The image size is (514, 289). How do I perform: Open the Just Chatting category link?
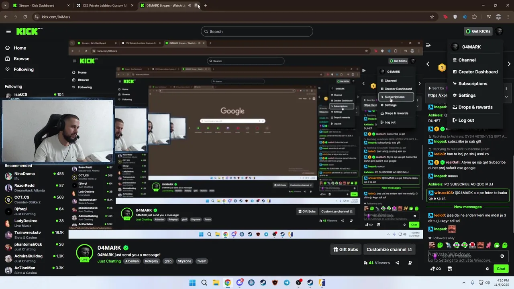tap(109, 261)
